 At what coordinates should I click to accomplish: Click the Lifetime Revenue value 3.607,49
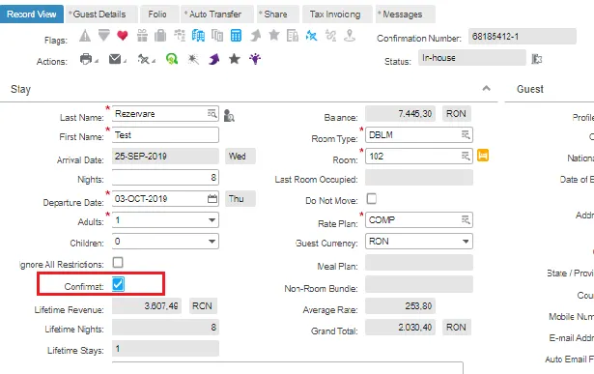(x=147, y=305)
